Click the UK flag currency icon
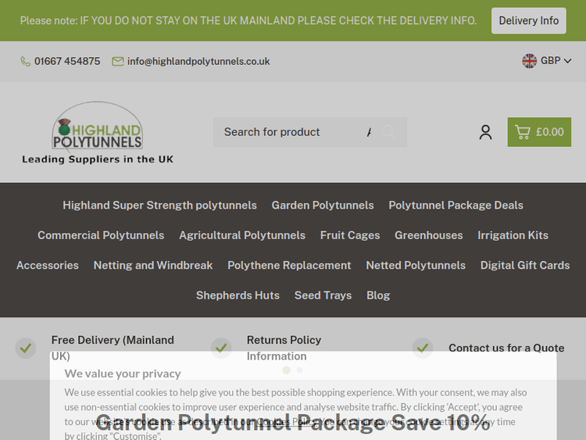586x440 pixels. tap(529, 60)
